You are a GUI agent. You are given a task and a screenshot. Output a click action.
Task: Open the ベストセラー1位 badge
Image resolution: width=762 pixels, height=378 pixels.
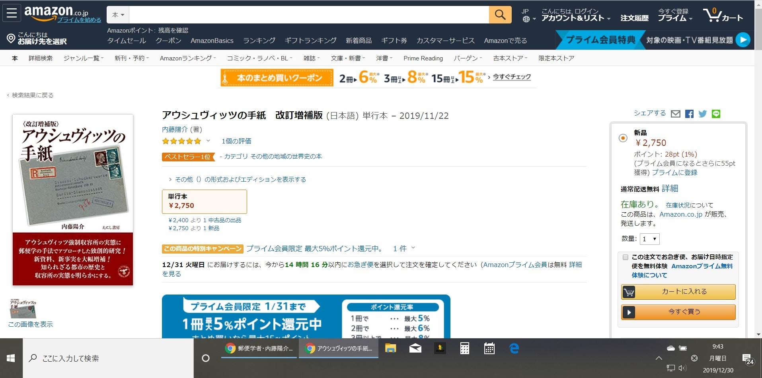[188, 157]
